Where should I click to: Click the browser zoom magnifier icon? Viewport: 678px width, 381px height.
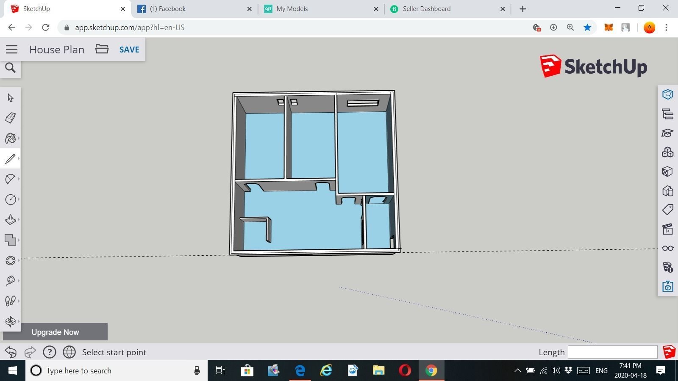coord(570,28)
